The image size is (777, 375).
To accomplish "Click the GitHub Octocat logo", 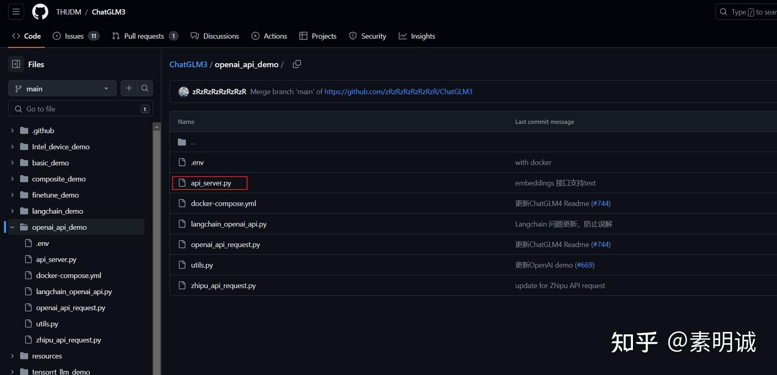I will pyautogui.click(x=40, y=11).
